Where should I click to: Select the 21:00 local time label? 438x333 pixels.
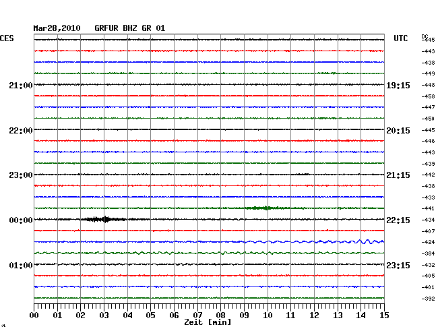21,85
